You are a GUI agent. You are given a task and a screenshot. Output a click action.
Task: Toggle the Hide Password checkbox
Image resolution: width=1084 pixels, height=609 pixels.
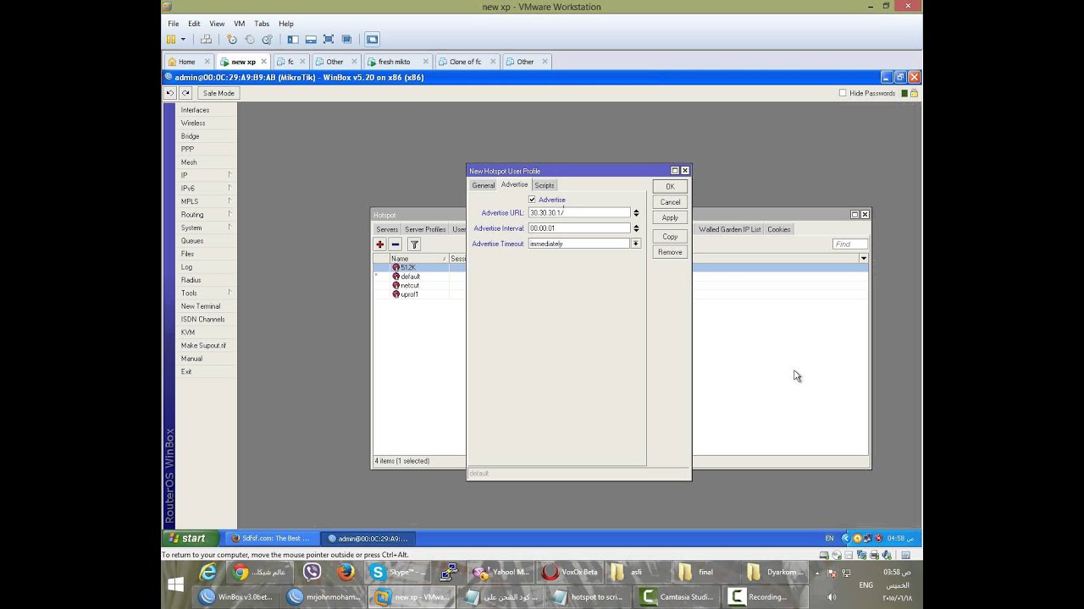point(843,93)
